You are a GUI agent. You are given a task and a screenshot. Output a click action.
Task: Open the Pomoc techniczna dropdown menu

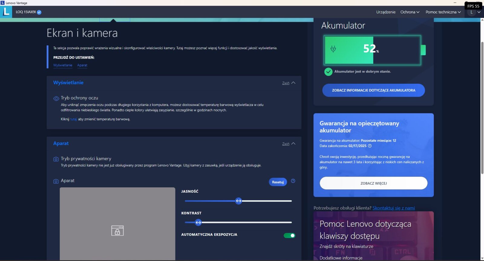[x=443, y=12]
